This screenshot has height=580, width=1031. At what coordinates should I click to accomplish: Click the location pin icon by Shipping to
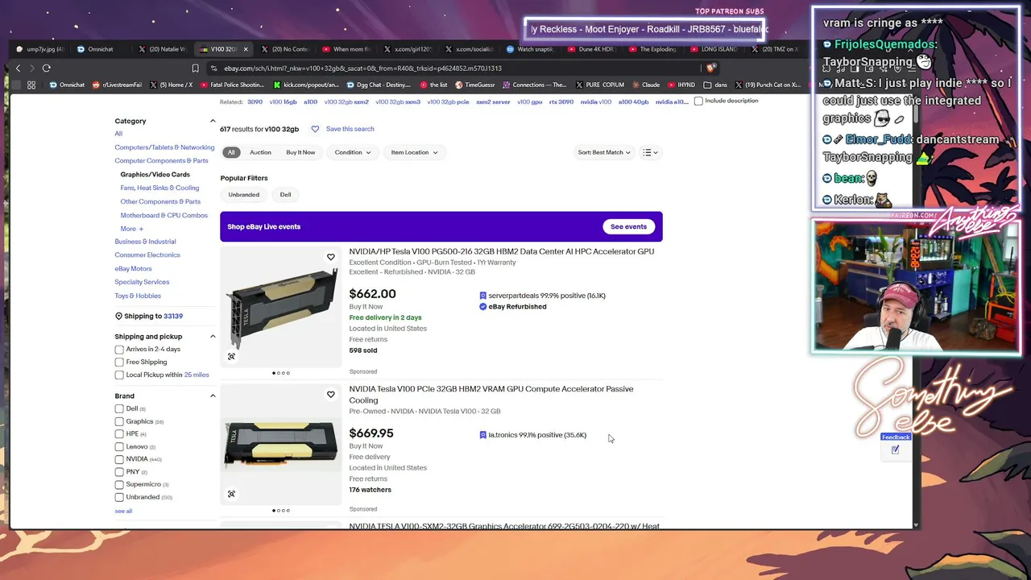[118, 316]
